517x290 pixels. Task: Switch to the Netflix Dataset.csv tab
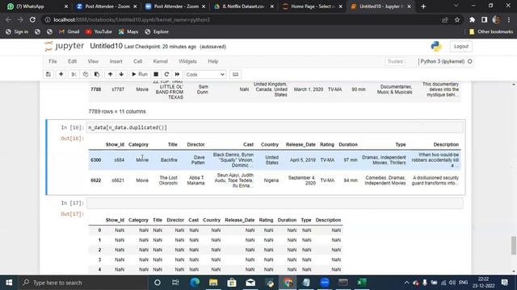[244, 6]
